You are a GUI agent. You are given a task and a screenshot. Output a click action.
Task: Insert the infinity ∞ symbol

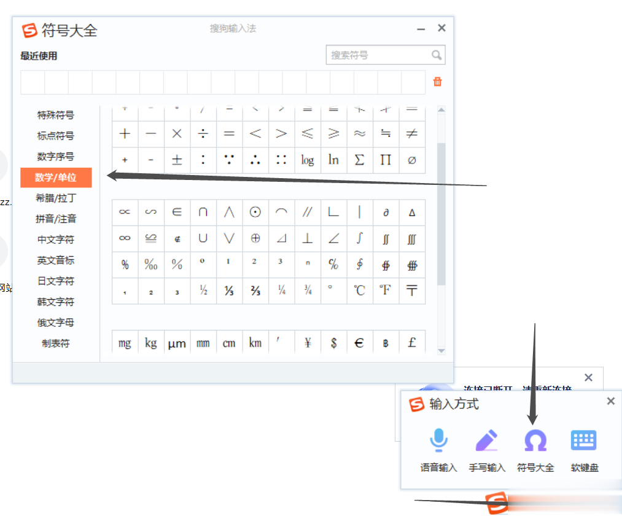tap(125, 238)
